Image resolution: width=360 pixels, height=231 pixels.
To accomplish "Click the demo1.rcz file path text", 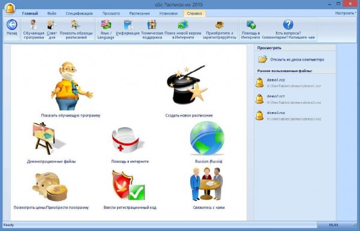I will click(x=294, y=86).
